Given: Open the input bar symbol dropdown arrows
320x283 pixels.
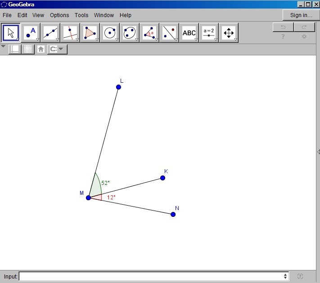Looking at the screenshot, I should (285, 276).
